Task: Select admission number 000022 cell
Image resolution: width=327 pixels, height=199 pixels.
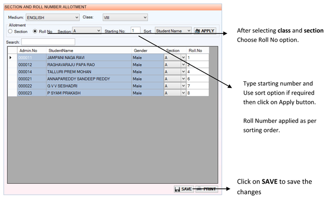Action: 32,86
